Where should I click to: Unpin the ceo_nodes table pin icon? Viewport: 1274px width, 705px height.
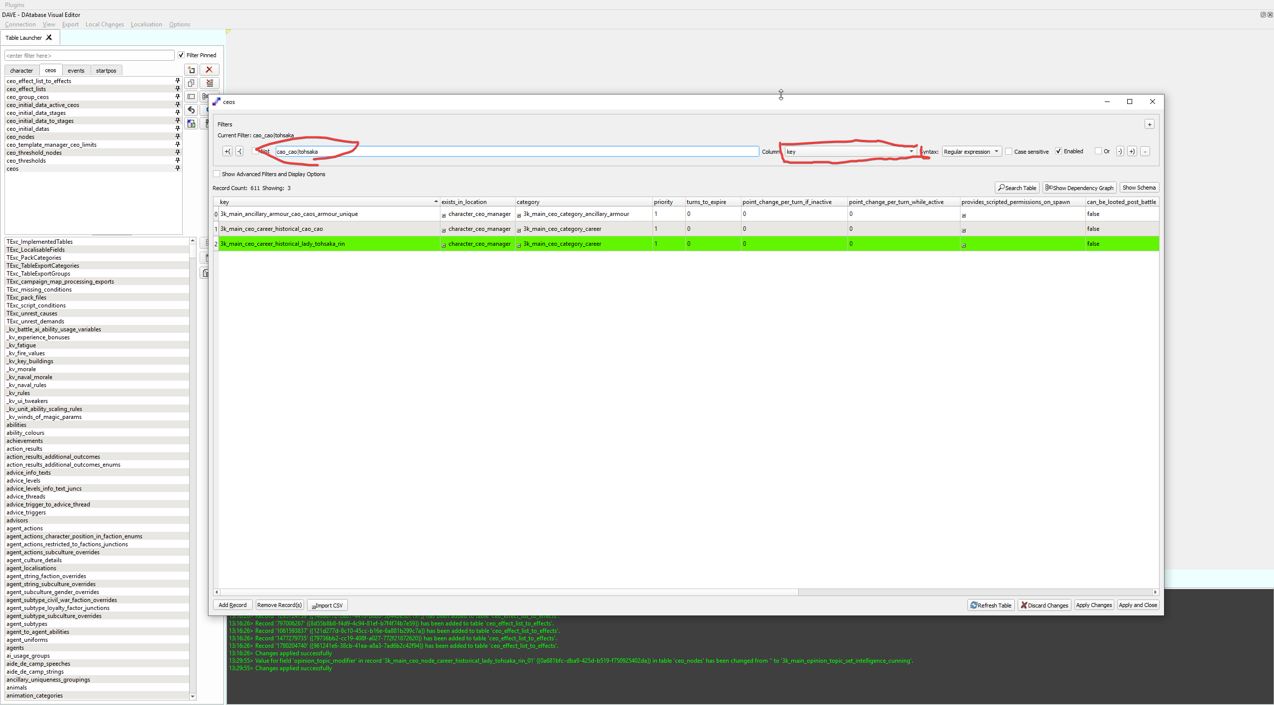click(177, 137)
